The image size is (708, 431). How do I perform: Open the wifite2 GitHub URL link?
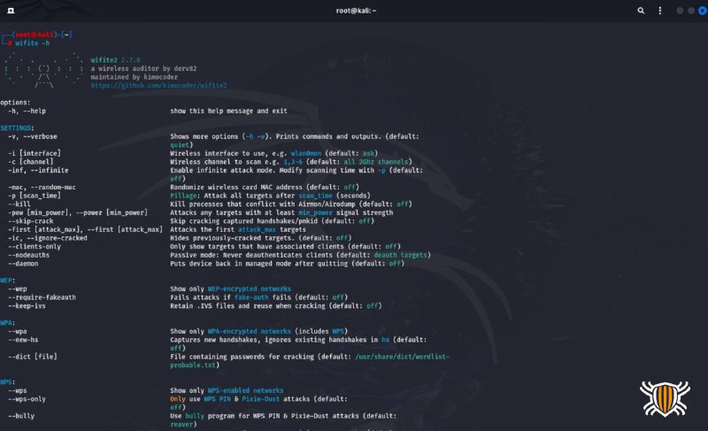(159, 85)
